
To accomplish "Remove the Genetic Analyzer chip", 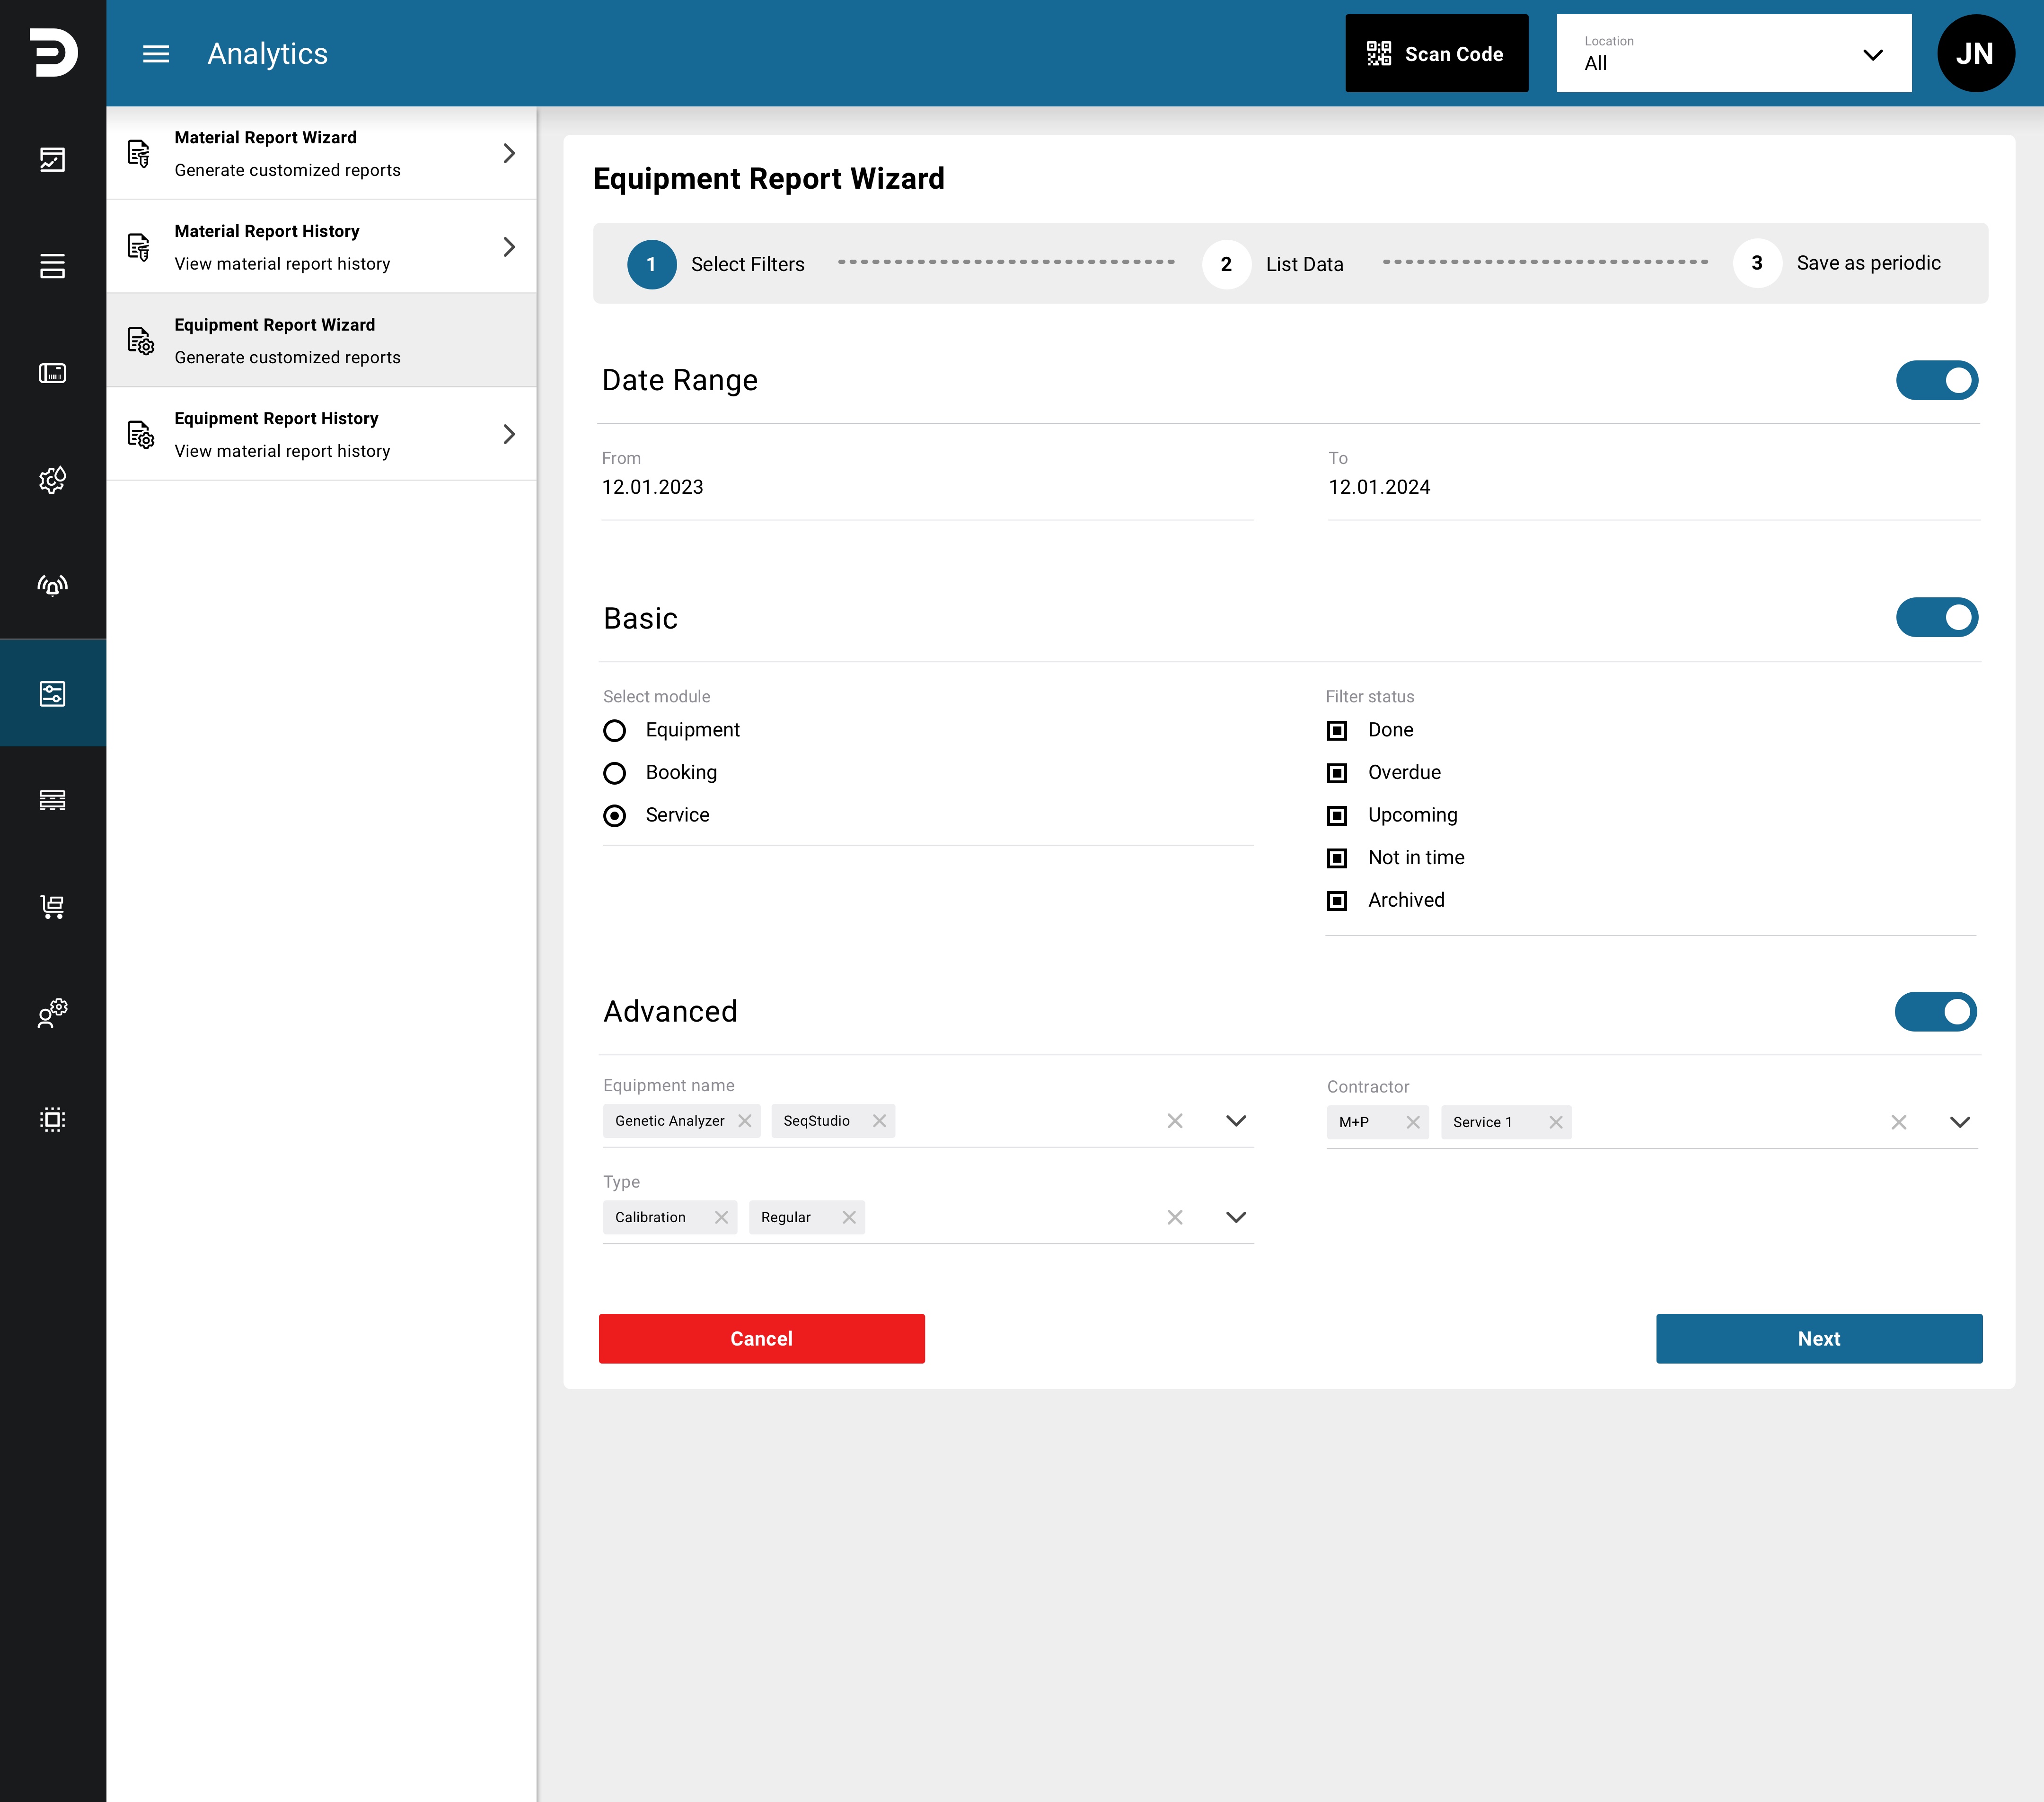I will click(x=745, y=1120).
